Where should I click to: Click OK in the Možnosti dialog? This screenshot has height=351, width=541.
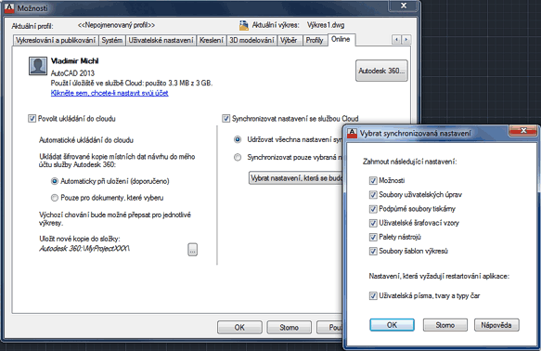[239, 327]
